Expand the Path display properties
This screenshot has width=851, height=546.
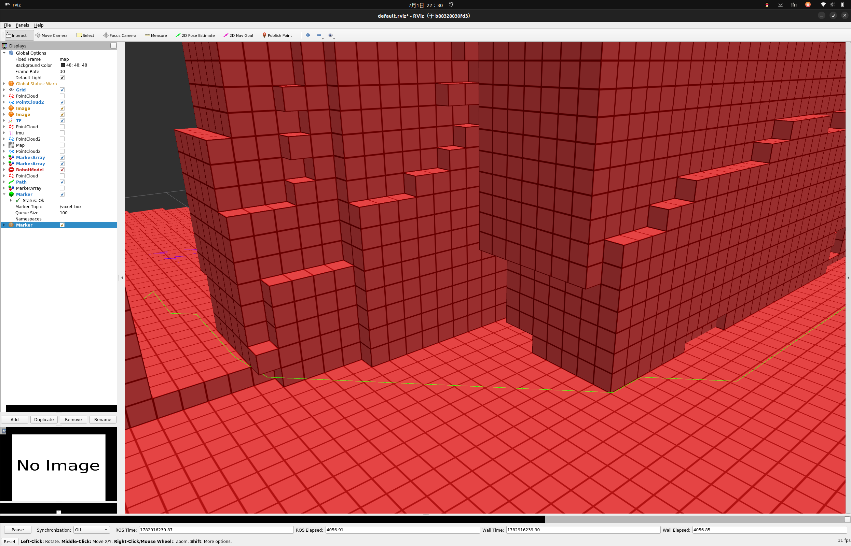click(x=4, y=182)
